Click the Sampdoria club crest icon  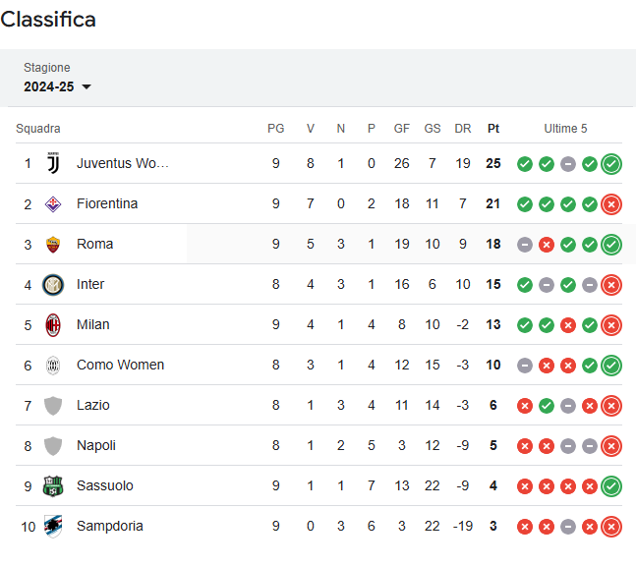click(53, 527)
